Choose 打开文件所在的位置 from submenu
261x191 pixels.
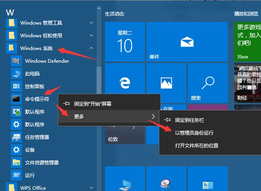(210, 146)
